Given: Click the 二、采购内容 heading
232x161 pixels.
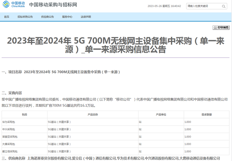Looking at the screenshot, I should 12,93.
